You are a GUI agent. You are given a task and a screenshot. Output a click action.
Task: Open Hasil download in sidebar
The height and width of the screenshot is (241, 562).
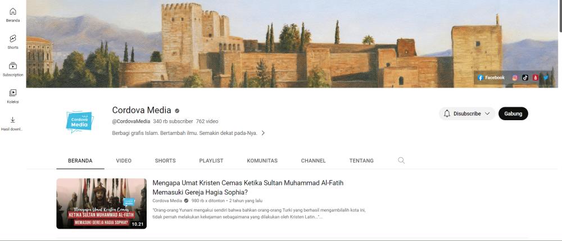coord(13,124)
